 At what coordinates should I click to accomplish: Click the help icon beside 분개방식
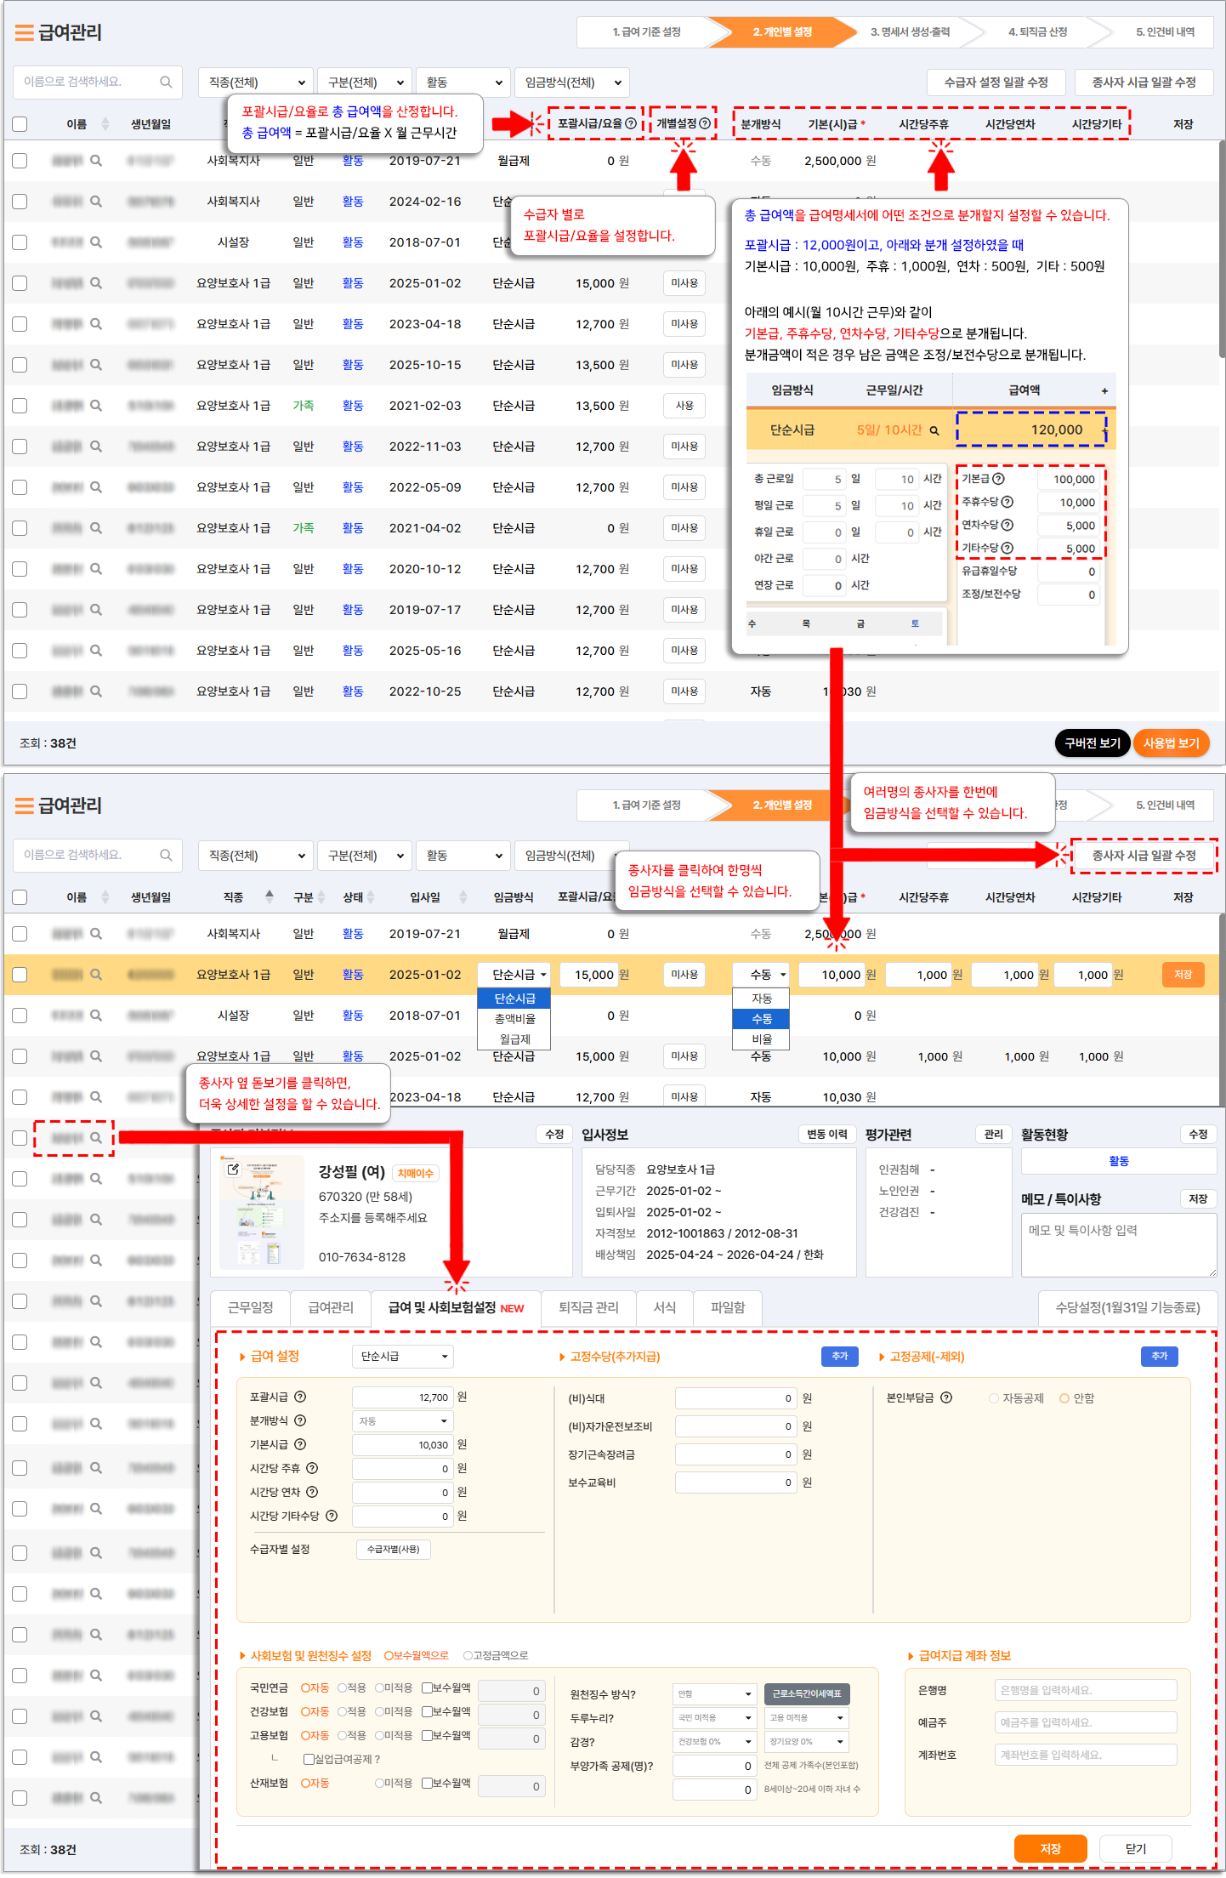pyautogui.click(x=300, y=1420)
